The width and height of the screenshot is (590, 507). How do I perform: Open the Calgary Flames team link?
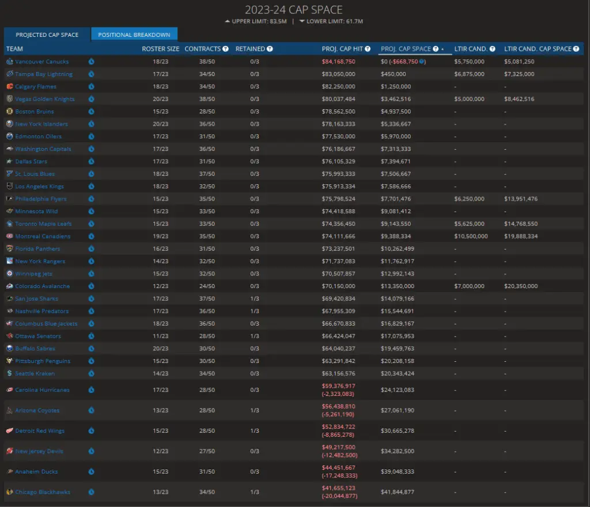tap(36, 86)
